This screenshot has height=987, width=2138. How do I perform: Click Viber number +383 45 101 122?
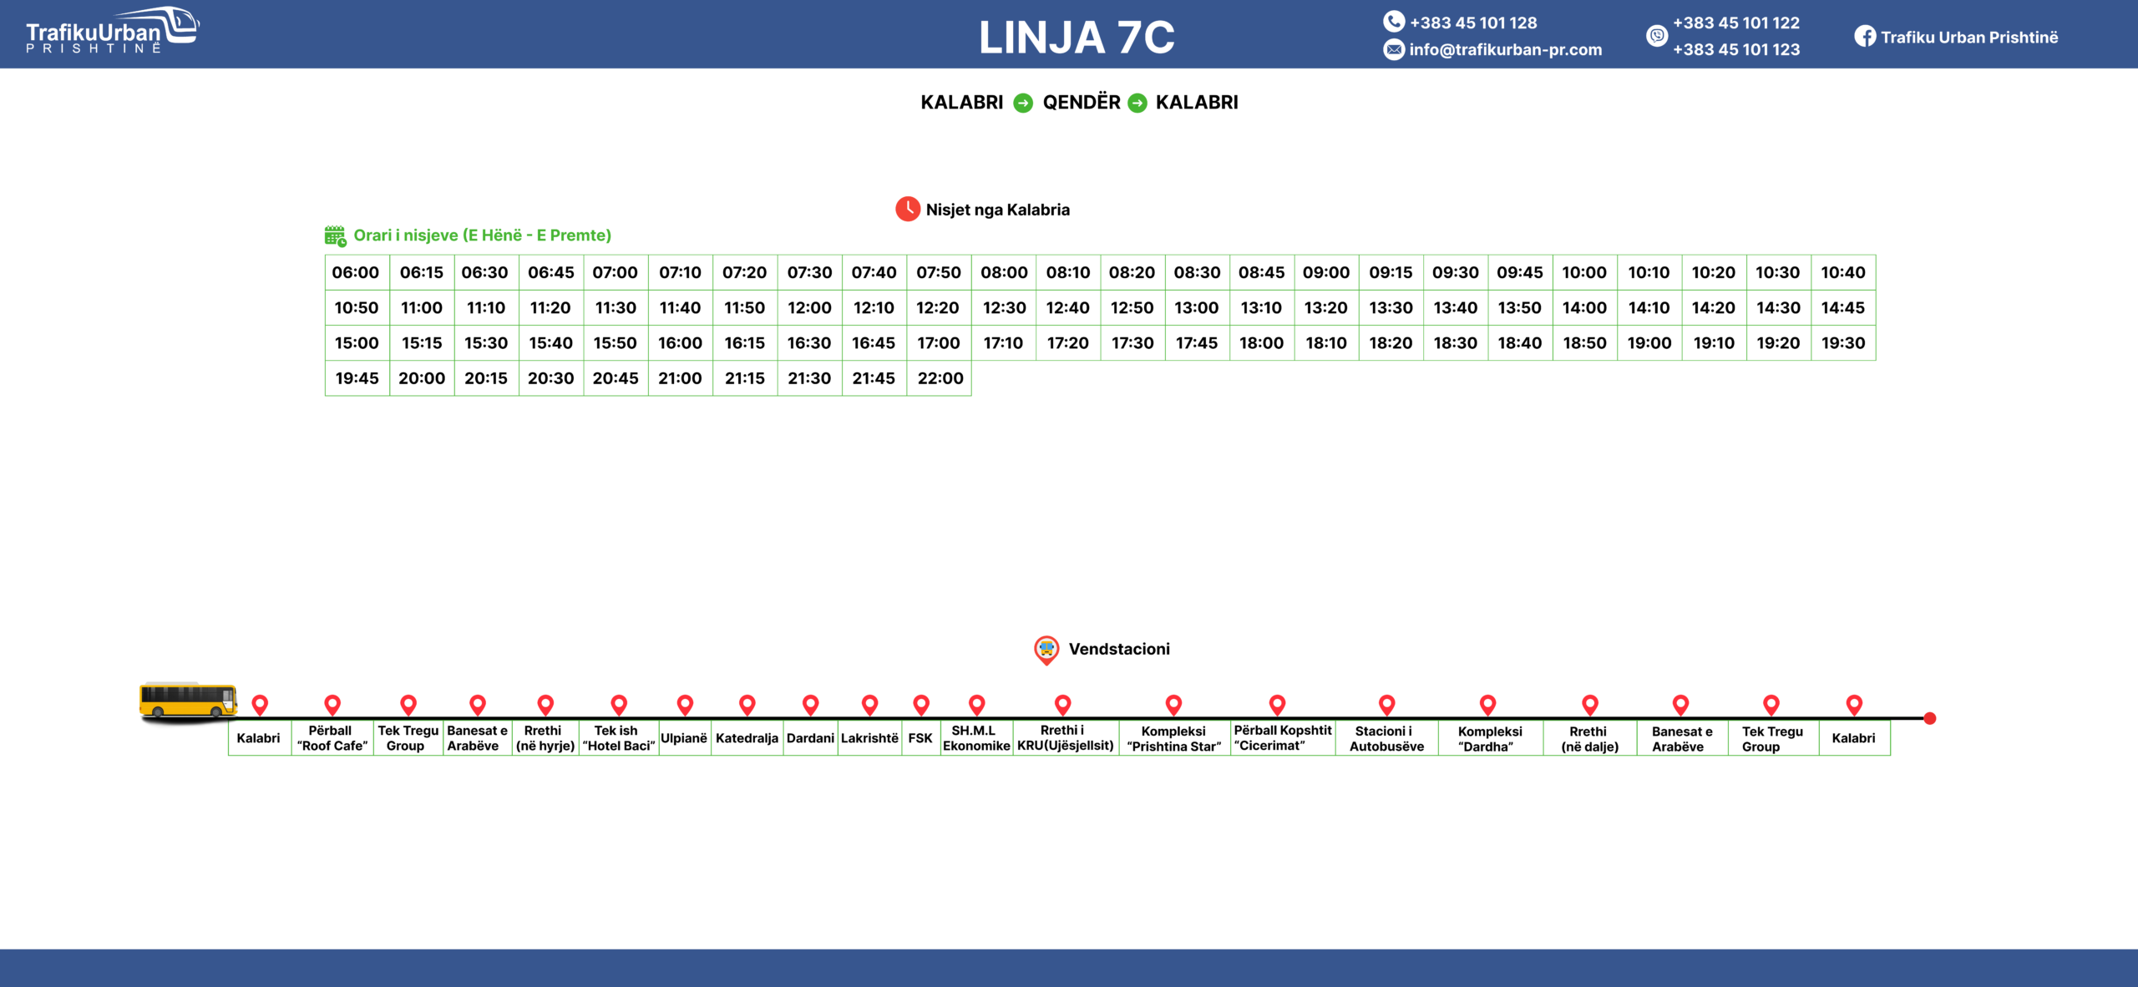click(1736, 23)
